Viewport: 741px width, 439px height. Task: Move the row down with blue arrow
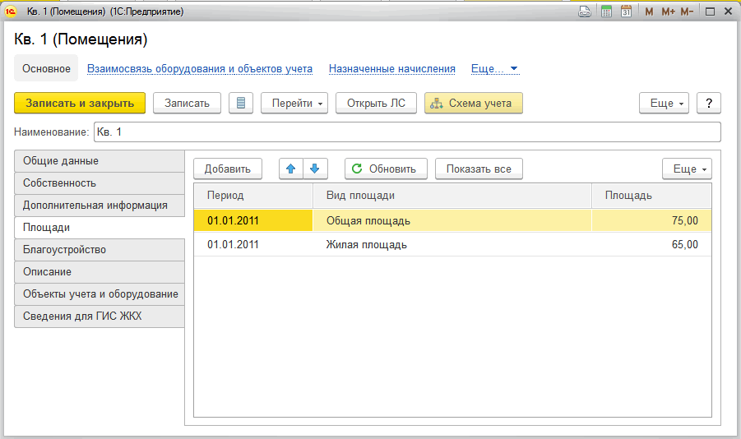tap(315, 169)
